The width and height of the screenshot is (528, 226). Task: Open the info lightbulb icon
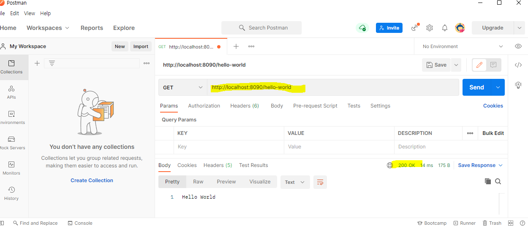pyautogui.click(x=518, y=85)
